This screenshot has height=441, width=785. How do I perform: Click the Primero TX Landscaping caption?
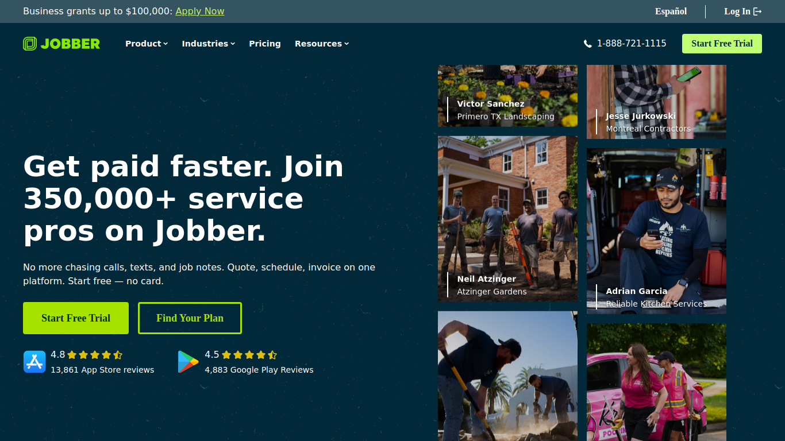[x=506, y=117]
